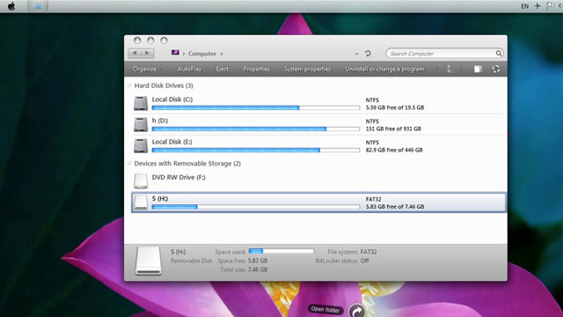This screenshot has width=563, height=317.
Task: Click Space used bar in details pane
Action: [x=281, y=251]
